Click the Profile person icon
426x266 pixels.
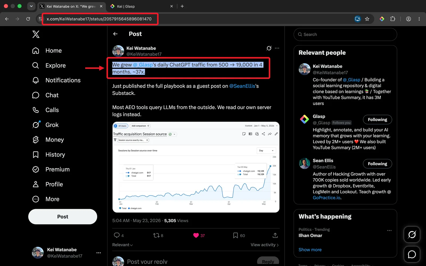36,184
